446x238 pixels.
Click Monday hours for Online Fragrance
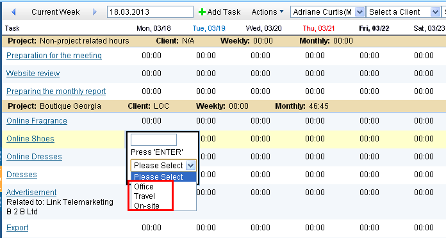(x=152, y=121)
